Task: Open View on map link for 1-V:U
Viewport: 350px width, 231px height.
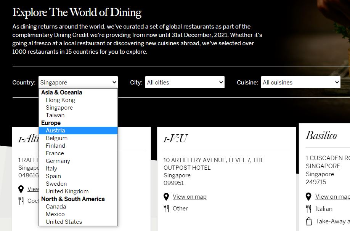Action: 189,197
